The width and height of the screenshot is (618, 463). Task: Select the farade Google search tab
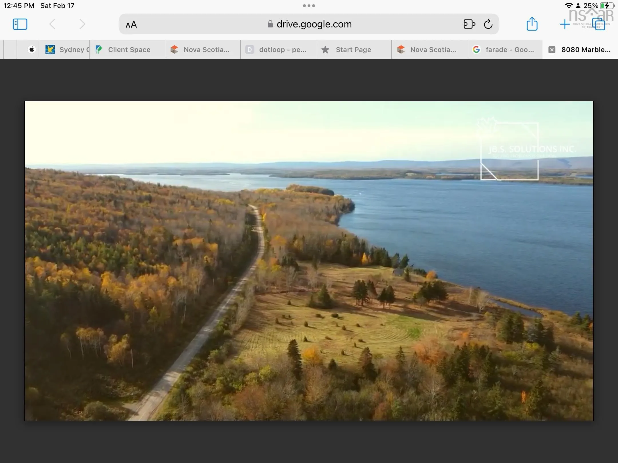click(505, 50)
